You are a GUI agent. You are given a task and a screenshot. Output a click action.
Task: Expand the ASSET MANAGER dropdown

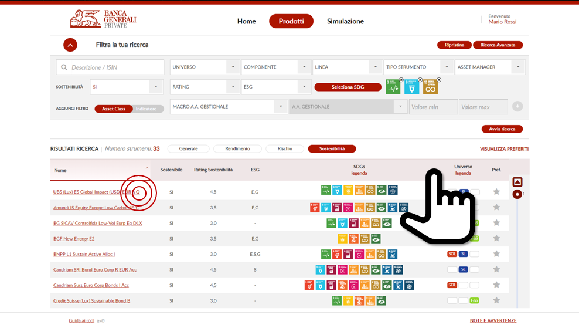[x=490, y=67]
